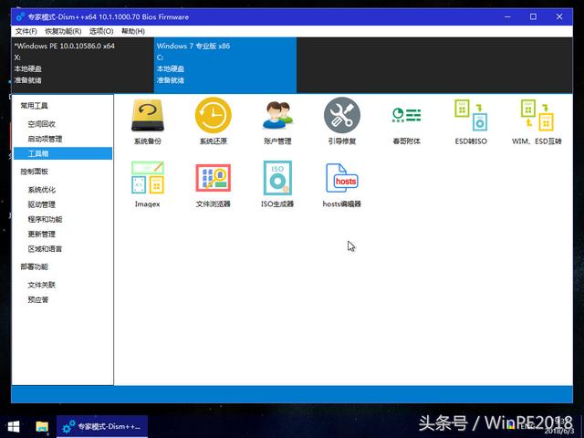
Task: Open the 文件浏览器 file browser
Action: pos(213,184)
